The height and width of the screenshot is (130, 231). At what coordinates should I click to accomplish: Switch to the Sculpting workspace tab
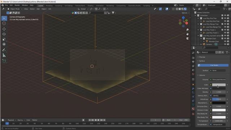pos(58,6)
